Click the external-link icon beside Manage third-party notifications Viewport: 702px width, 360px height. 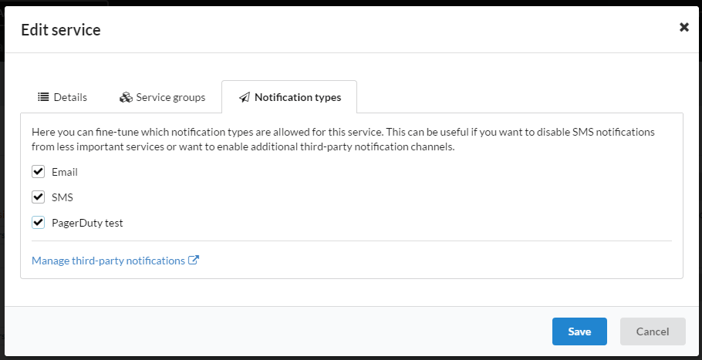(x=194, y=260)
